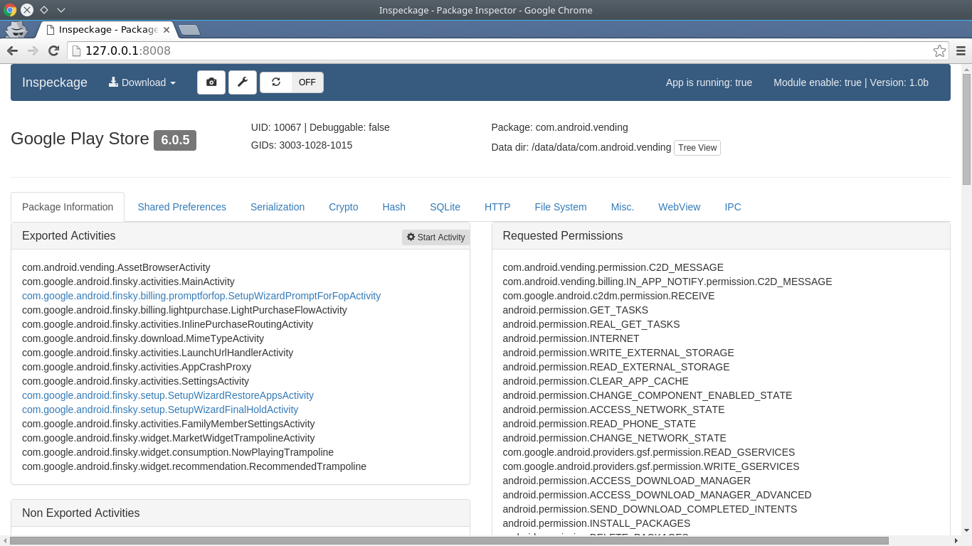
Task: Click Non Exported Activities panel header
Action: point(241,513)
